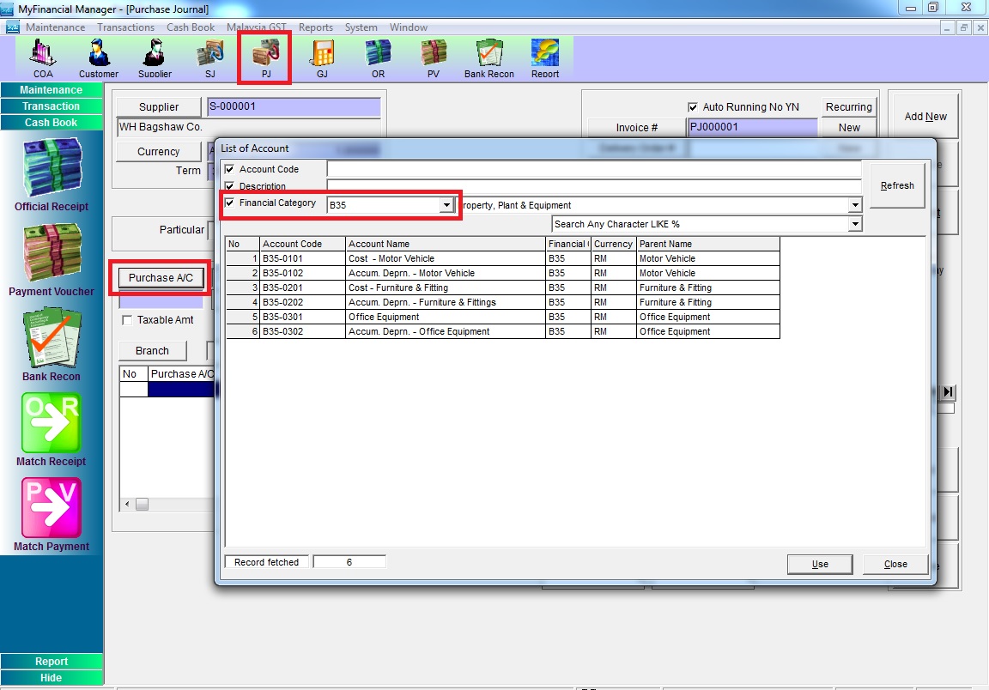Image resolution: width=989 pixels, height=690 pixels.
Task: Expand the Property, Plant & Equipment dropdown
Action: click(854, 205)
